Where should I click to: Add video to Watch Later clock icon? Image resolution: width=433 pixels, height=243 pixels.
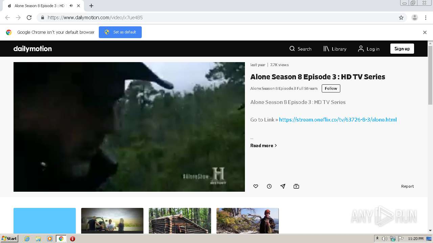pyautogui.click(x=269, y=186)
